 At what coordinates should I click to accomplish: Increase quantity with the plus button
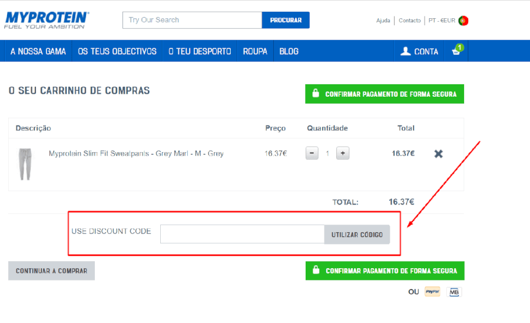pos(343,153)
